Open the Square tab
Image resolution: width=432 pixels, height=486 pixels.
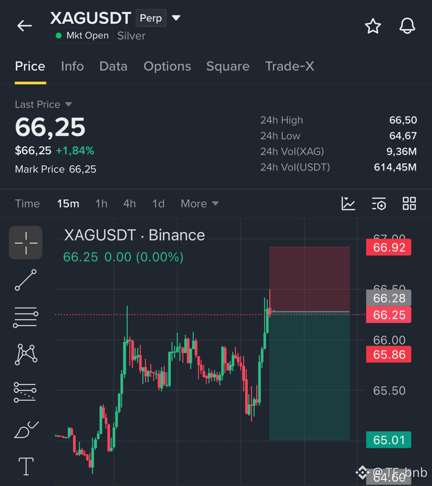tap(228, 66)
